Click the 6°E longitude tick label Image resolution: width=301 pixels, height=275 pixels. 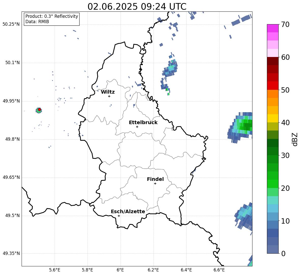[120, 270]
